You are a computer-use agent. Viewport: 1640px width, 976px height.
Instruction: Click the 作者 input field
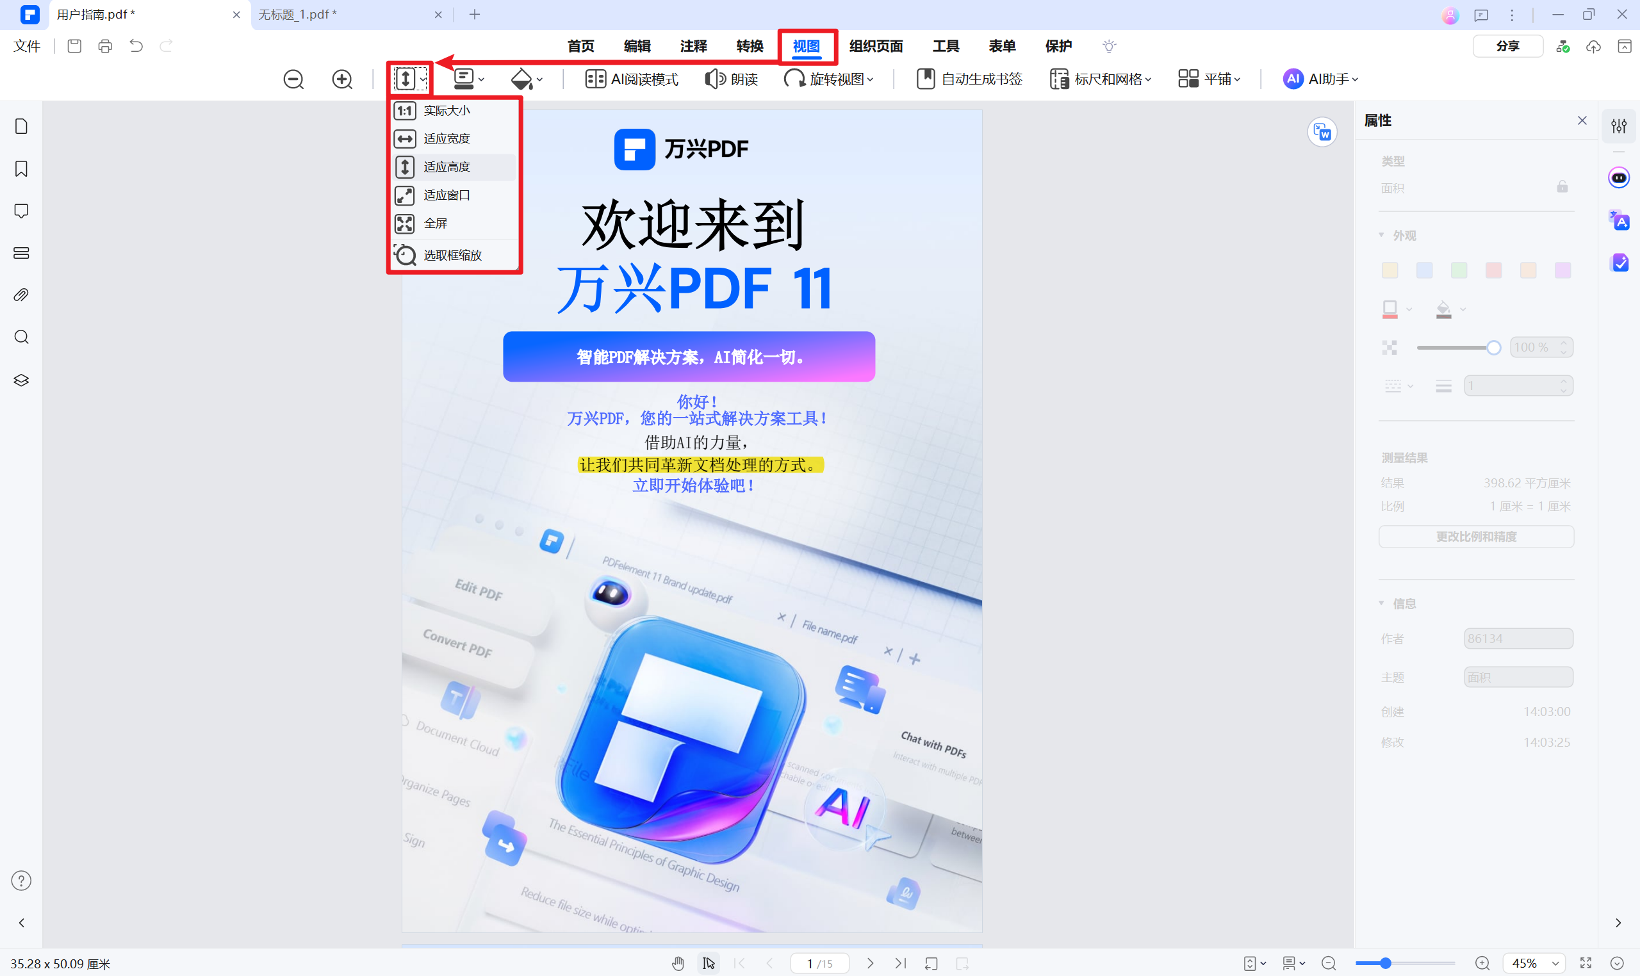1518,638
